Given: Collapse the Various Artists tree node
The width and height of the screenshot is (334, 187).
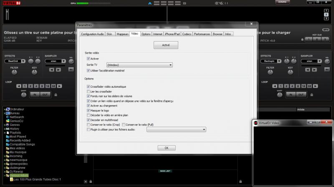Looking at the screenshot, I should point(5,175).
